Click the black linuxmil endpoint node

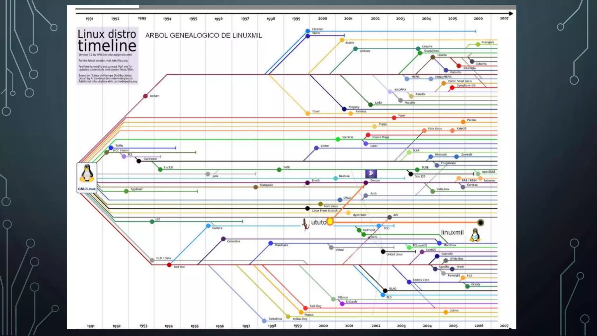480,223
